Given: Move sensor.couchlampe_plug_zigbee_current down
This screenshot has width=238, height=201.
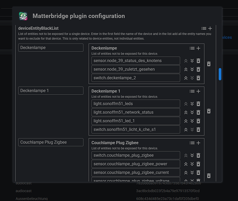Looking at the screenshot, I should coord(192,172).
